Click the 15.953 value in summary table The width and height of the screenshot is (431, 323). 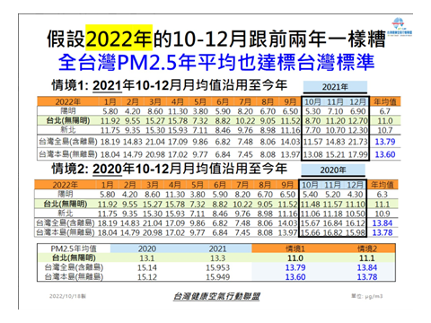pyautogui.click(x=217, y=267)
